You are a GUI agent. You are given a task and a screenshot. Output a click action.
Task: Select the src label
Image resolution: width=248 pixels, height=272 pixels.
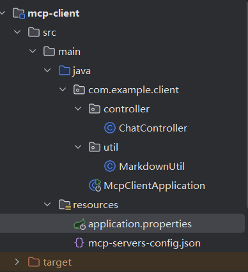coord(50,33)
